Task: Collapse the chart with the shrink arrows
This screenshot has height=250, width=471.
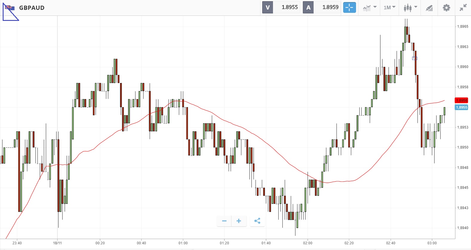Action: click(463, 7)
